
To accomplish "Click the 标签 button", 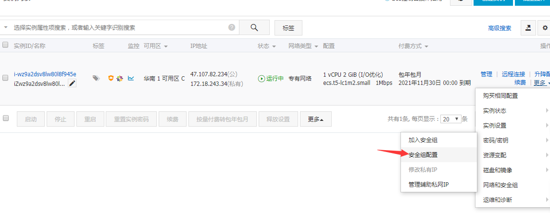I will point(288,28).
